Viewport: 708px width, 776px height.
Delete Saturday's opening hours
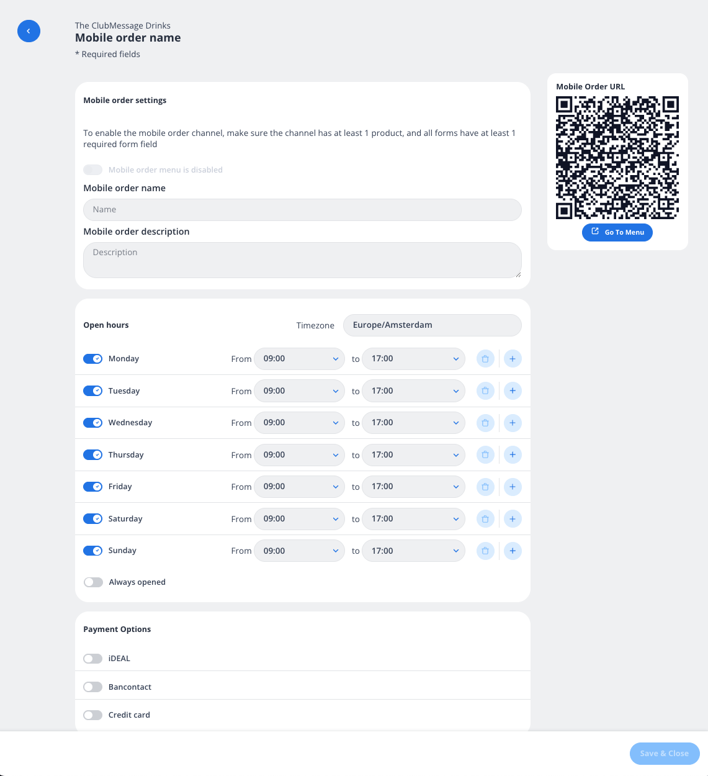(485, 518)
